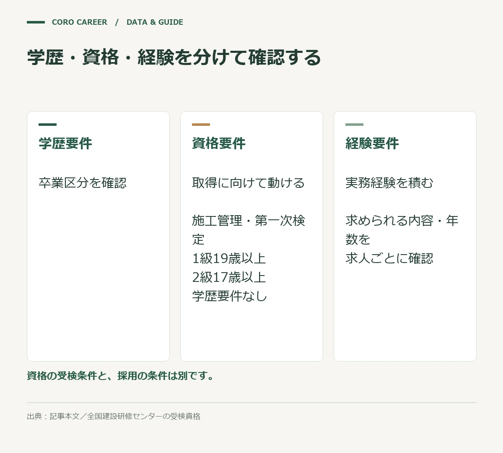The height and width of the screenshot is (453, 503).
Task: Click the DATA & GUIDE header text
Action: coord(155,22)
